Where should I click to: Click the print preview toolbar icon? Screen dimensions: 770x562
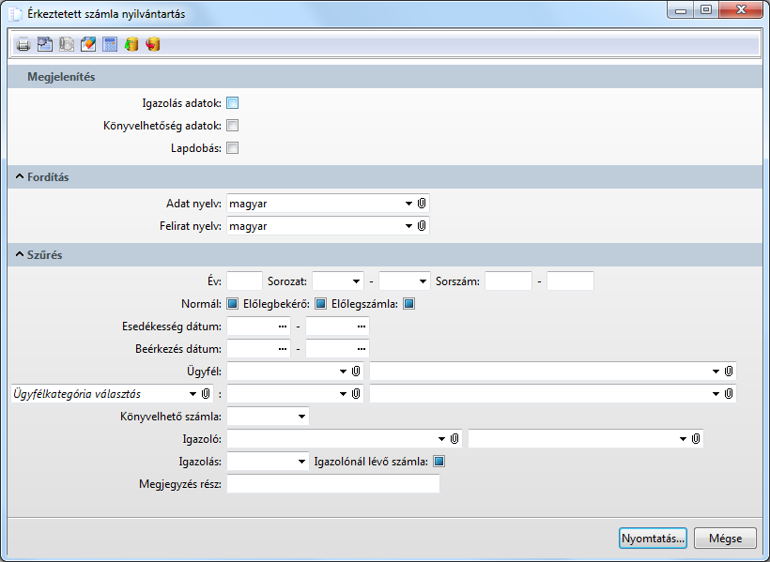point(44,44)
